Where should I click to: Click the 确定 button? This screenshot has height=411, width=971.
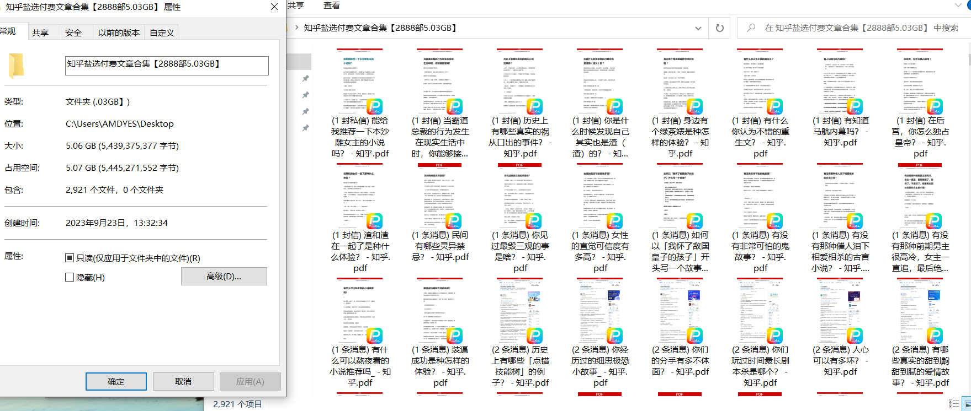[x=116, y=381]
